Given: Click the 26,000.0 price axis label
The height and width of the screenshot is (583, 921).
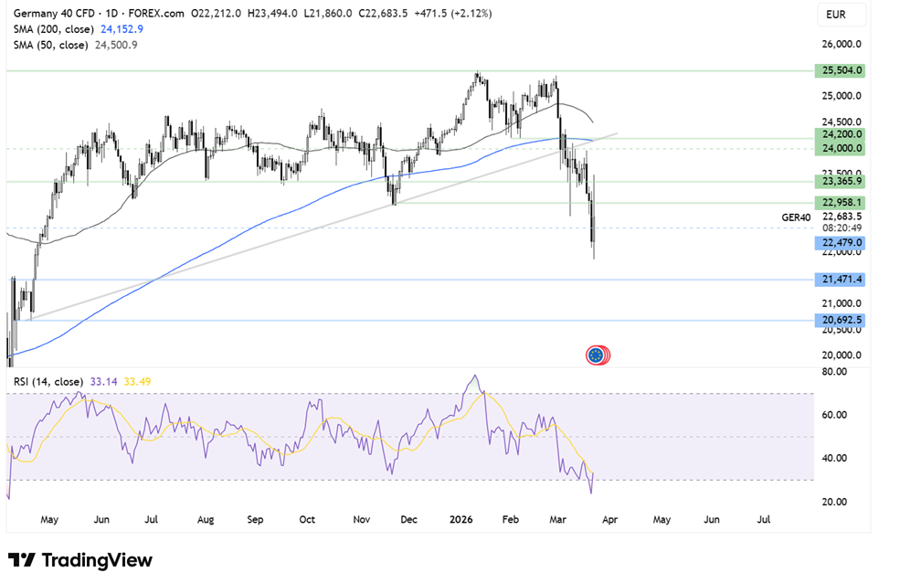Looking at the screenshot, I should click(x=842, y=44).
